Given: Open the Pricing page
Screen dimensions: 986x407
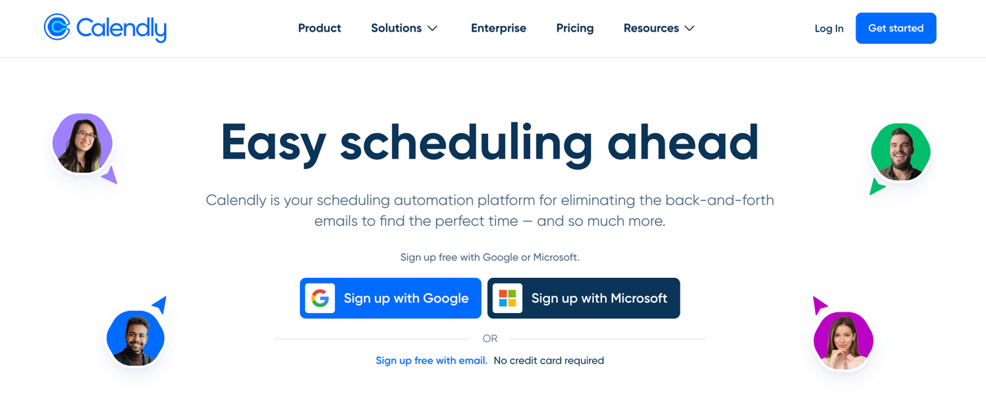Looking at the screenshot, I should (x=575, y=28).
